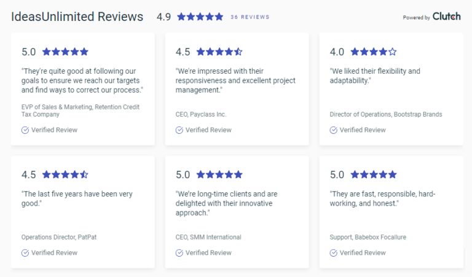
Task: Click "Verified Review" label in PatPat card
Action: point(54,253)
